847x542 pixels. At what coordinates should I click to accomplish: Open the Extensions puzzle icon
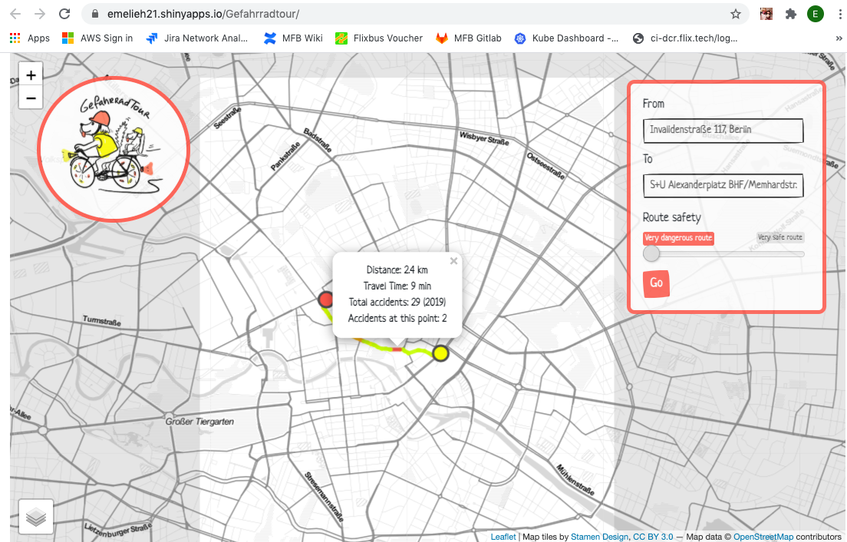[x=791, y=14]
